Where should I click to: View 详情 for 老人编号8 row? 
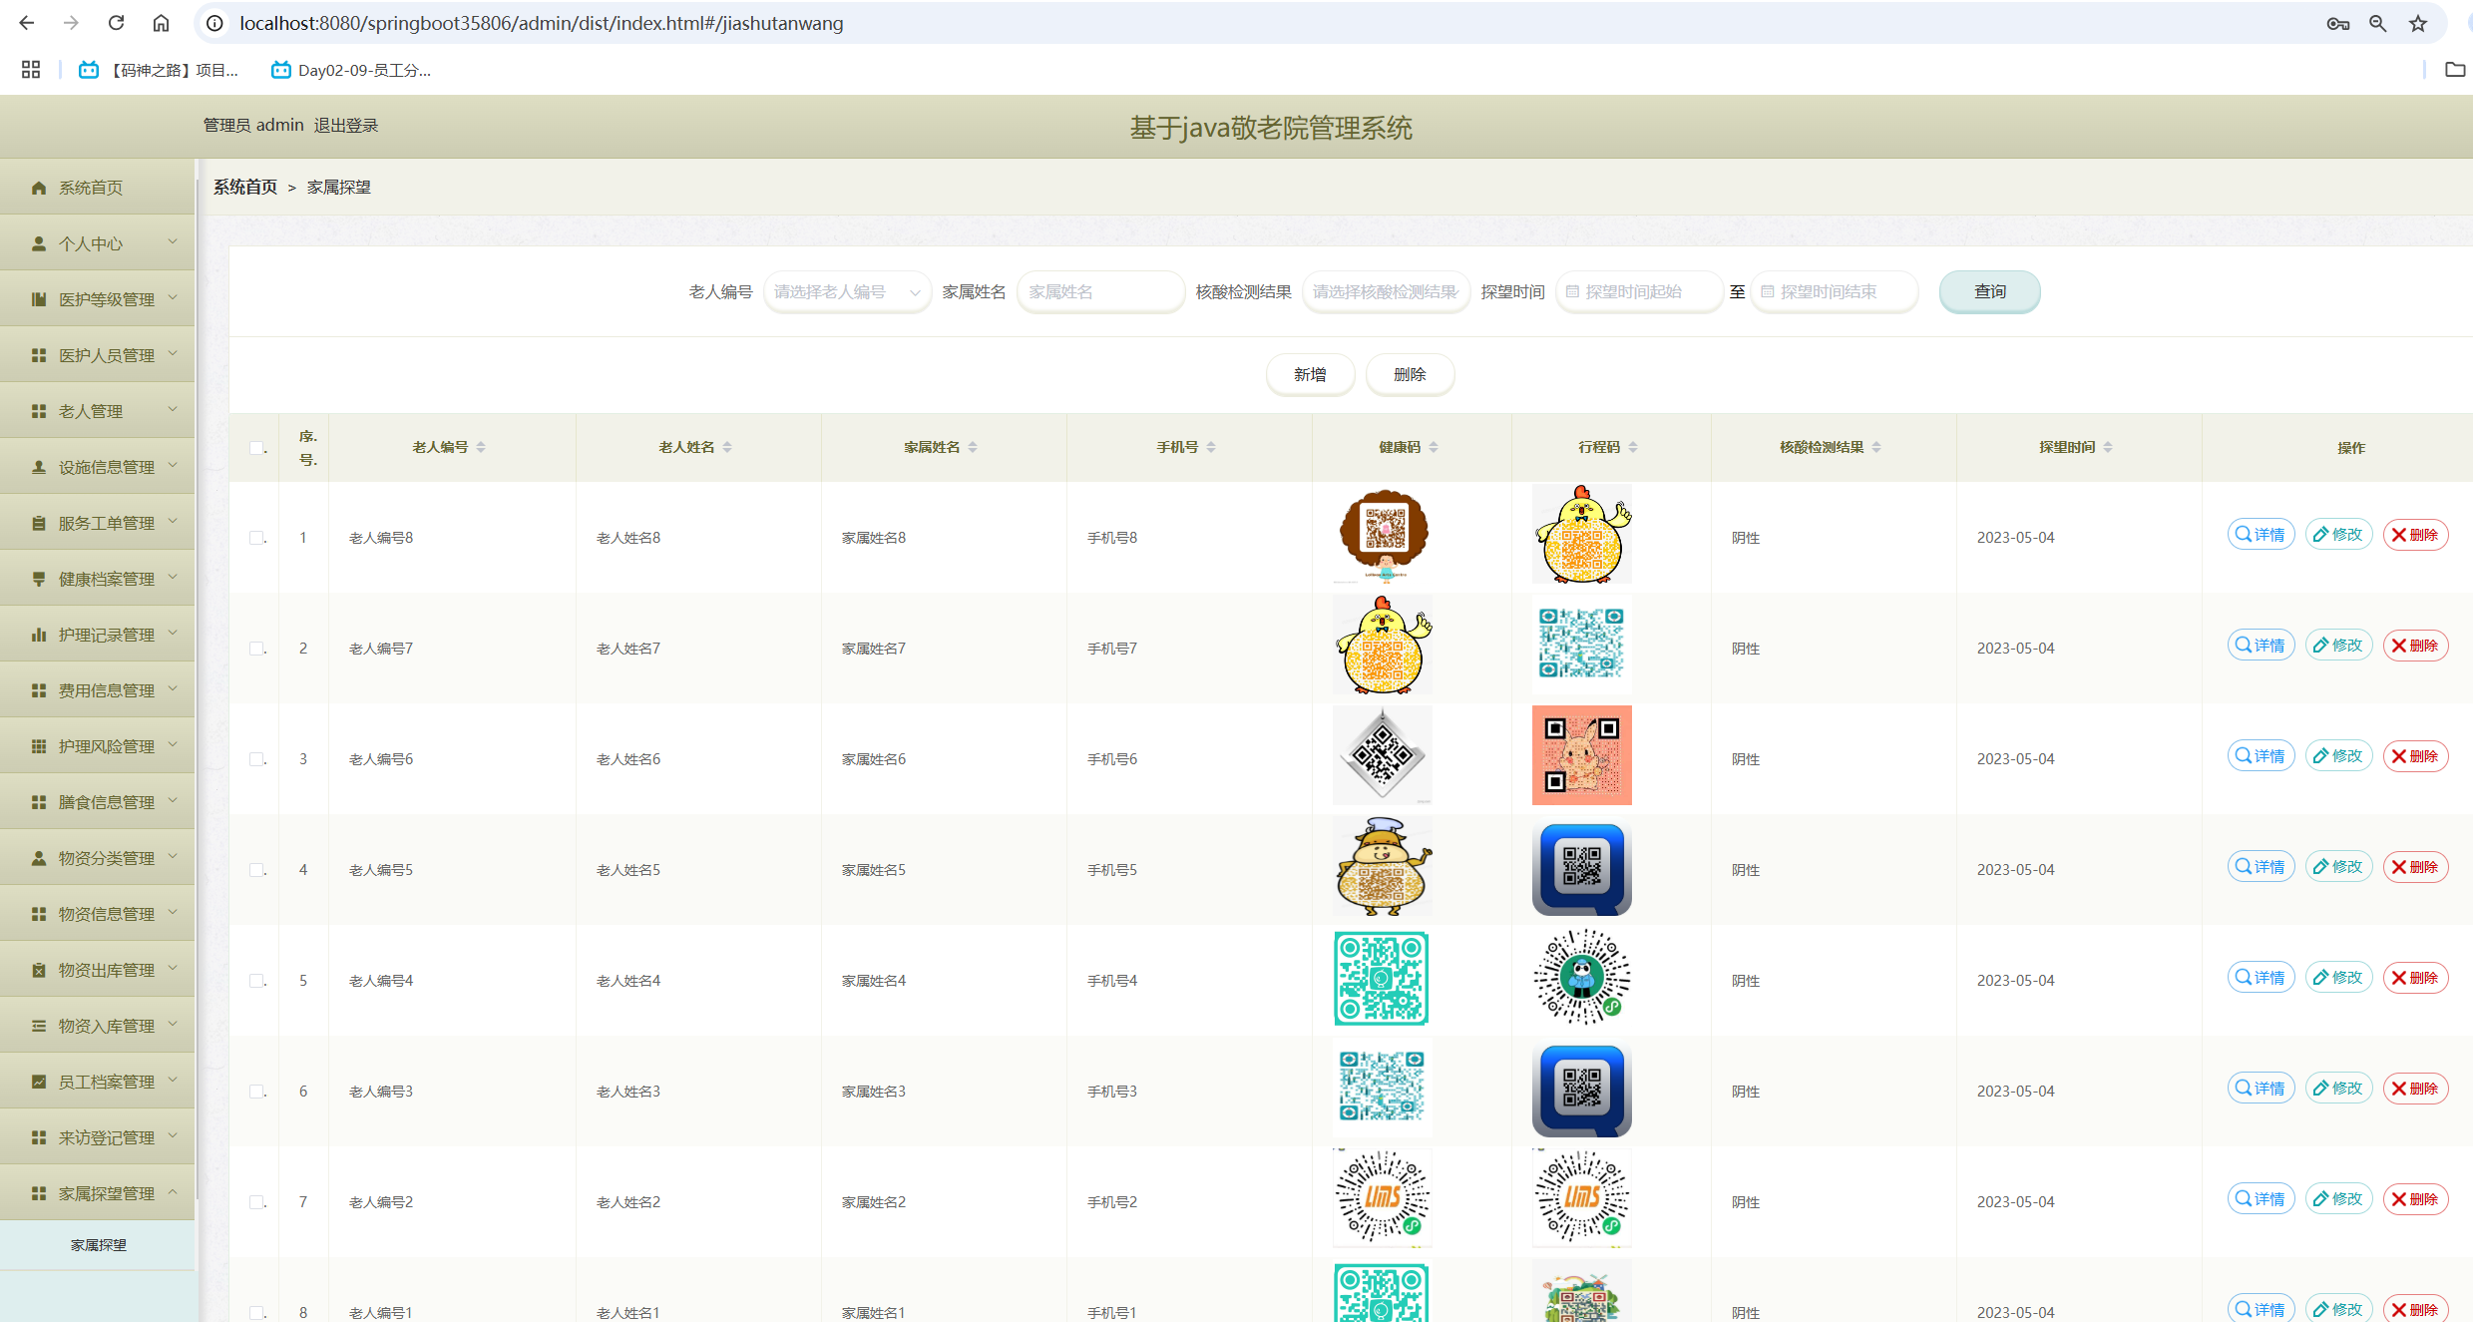click(x=2261, y=535)
